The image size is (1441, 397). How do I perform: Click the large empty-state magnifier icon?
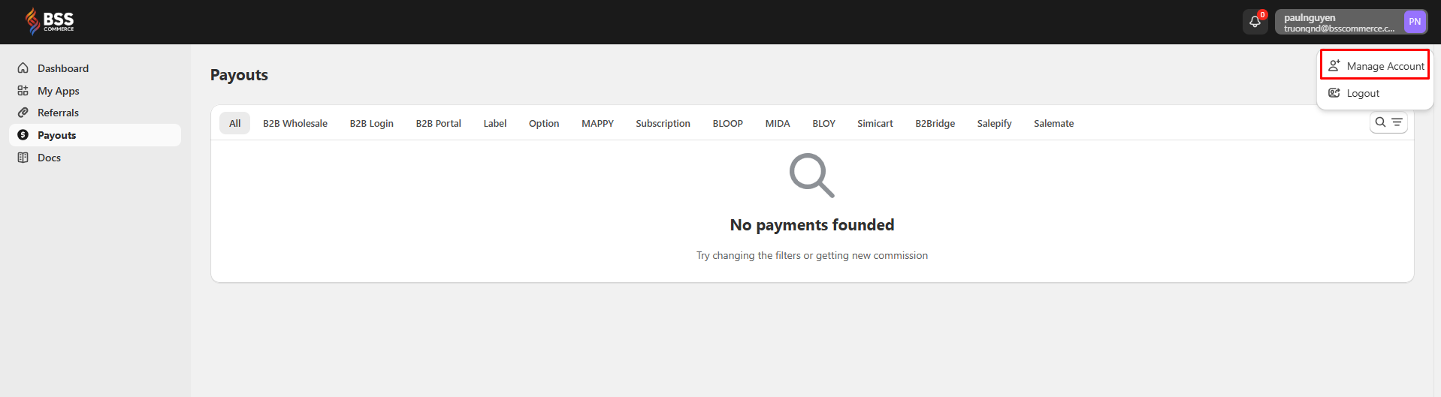(812, 176)
